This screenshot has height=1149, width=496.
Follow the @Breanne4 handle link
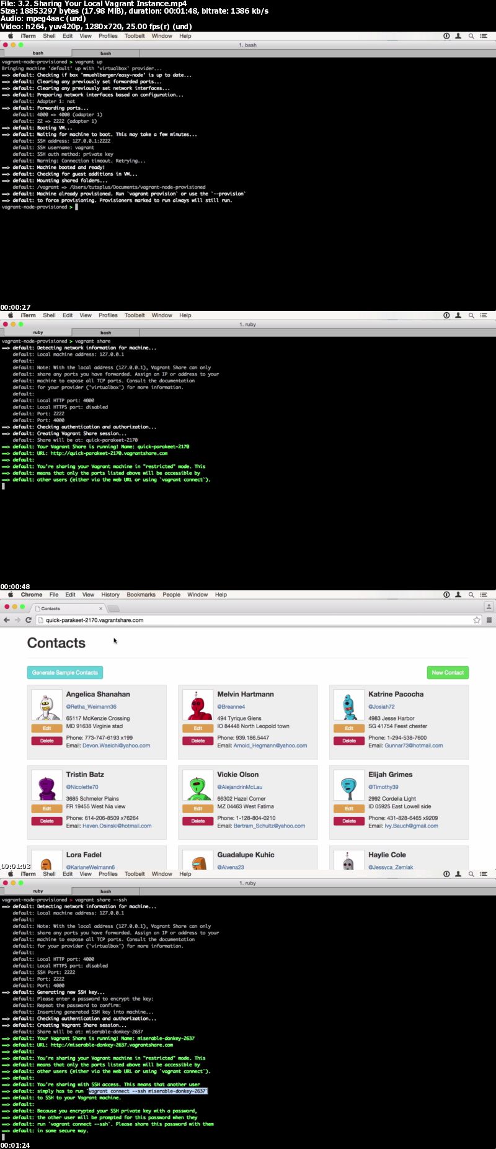tap(231, 706)
